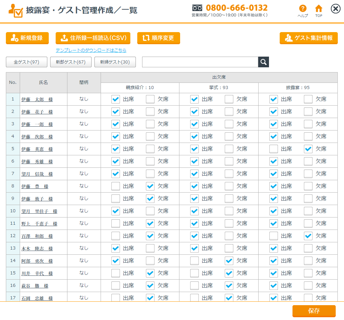The height and width of the screenshot is (320, 344).
Task: Check 出席 for 伊藤 英恵 in 披露宴
Action: tap(274, 149)
